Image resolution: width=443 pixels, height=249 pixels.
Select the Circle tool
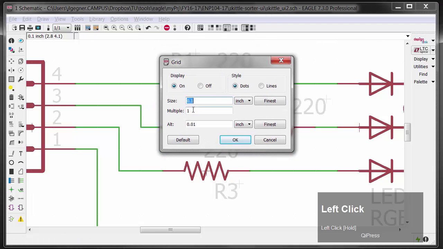coord(11,163)
